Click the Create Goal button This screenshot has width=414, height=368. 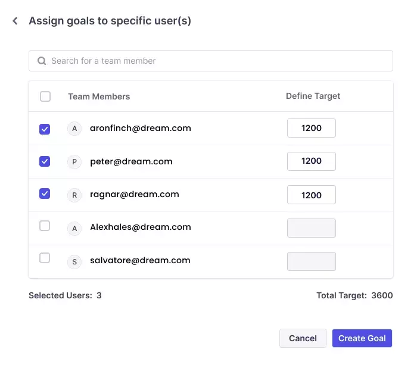click(362, 338)
